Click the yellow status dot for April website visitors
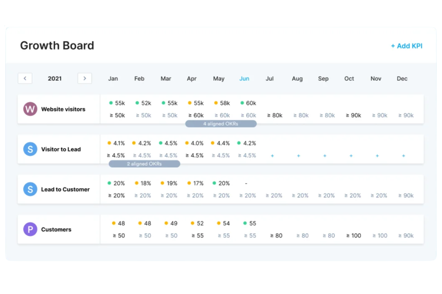 point(190,103)
